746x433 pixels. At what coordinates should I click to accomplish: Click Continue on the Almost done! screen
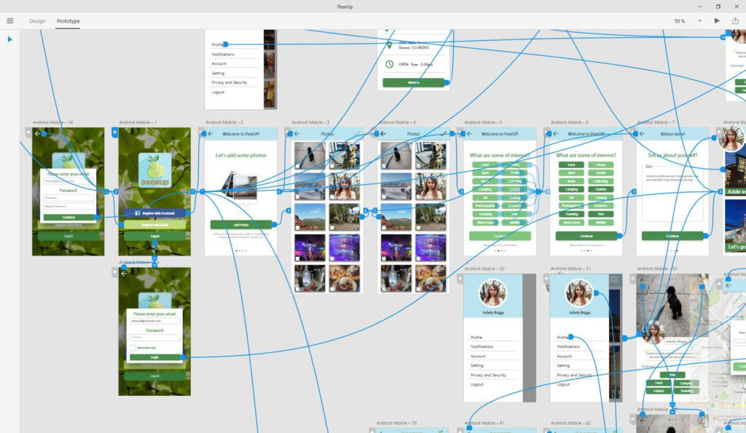coord(672,236)
